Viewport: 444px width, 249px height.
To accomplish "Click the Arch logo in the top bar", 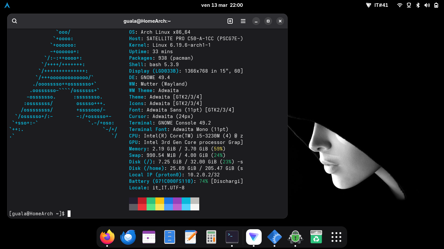I will [x=7, y=5].
